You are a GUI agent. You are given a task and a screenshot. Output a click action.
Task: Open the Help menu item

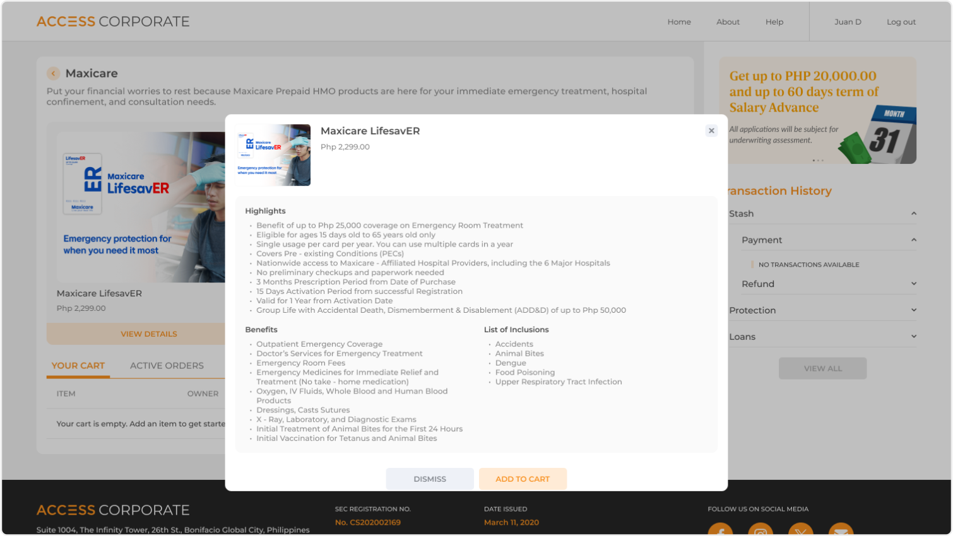point(774,22)
